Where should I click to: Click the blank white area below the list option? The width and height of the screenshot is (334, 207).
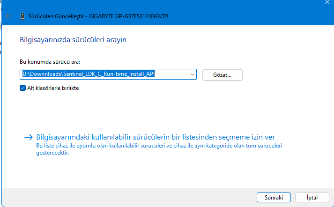tap(164, 173)
